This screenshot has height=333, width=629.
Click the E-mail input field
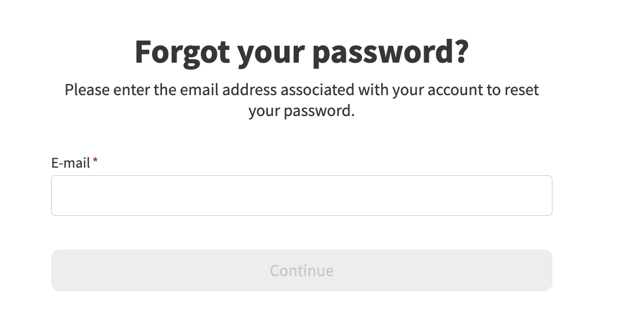tap(302, 196)
